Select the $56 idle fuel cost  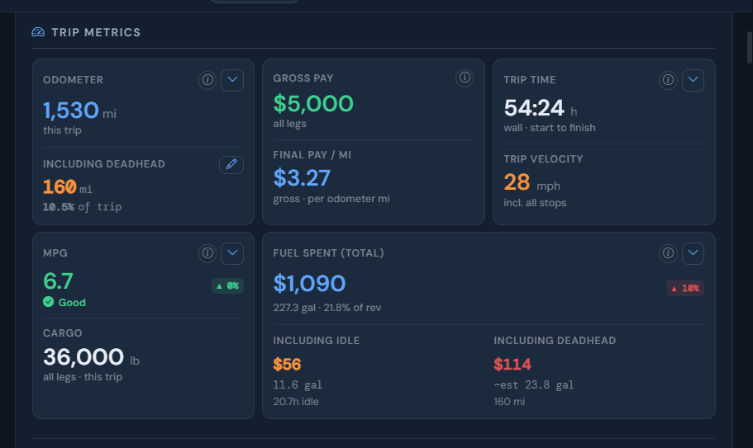click(287, 365)
